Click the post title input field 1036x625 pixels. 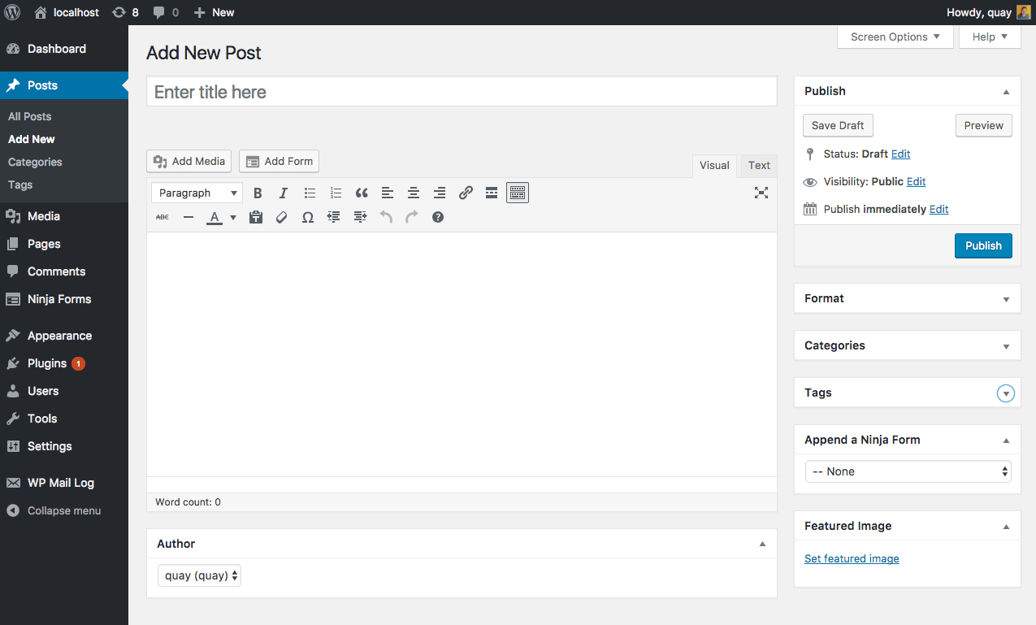(x=462, y=92)
